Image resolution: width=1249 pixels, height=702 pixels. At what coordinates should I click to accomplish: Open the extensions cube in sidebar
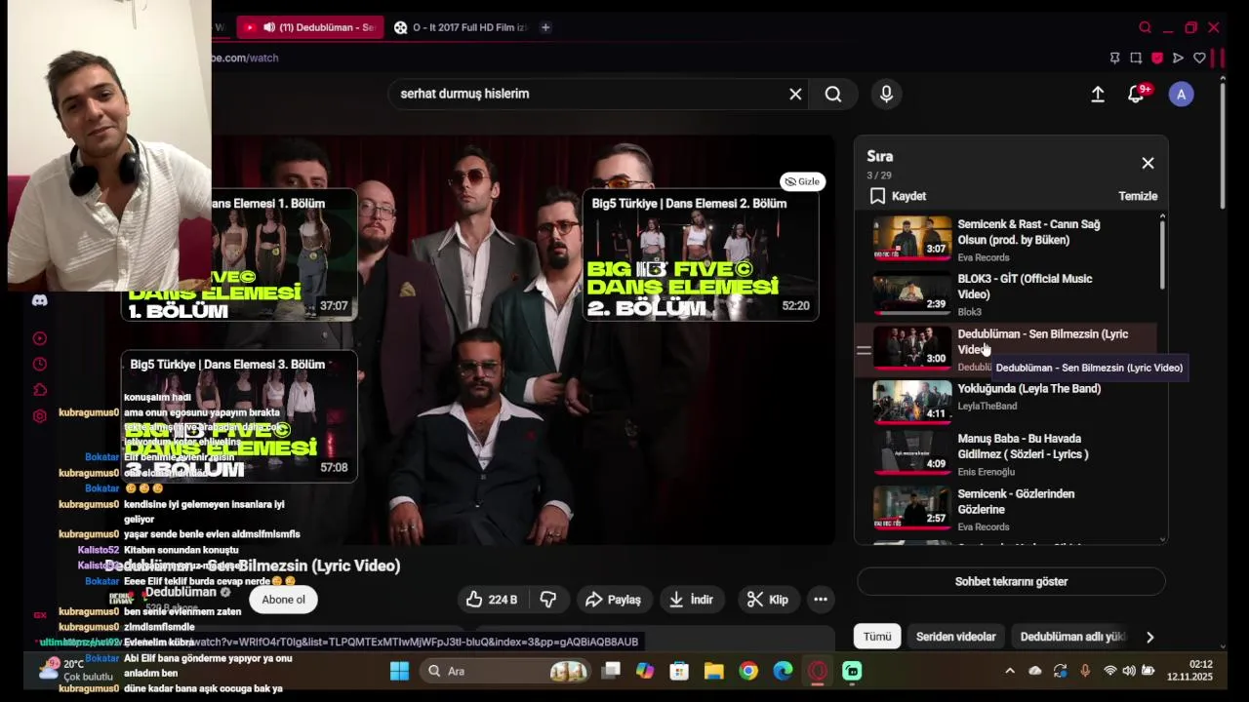(40, 390)
